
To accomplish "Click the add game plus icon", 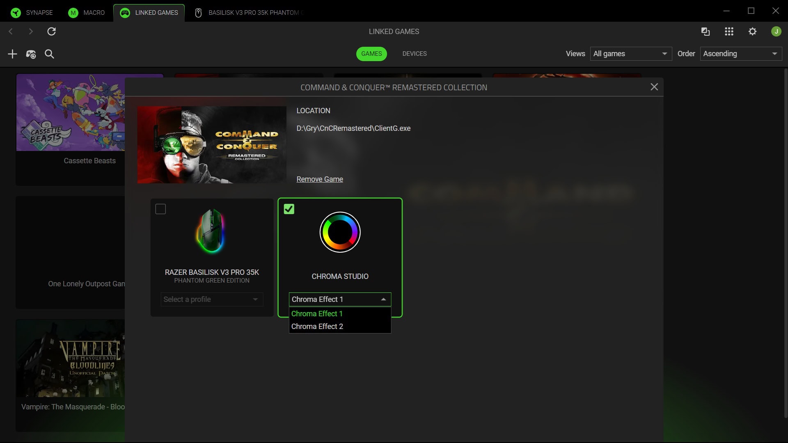I will (12, 54).
